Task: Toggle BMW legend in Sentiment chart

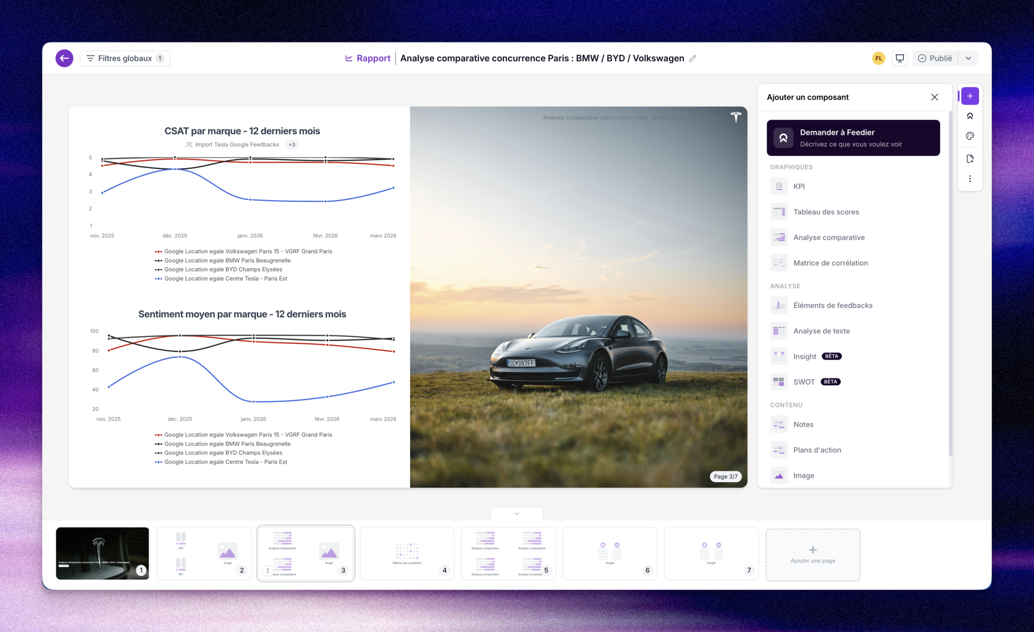Action: coord(222,444)
